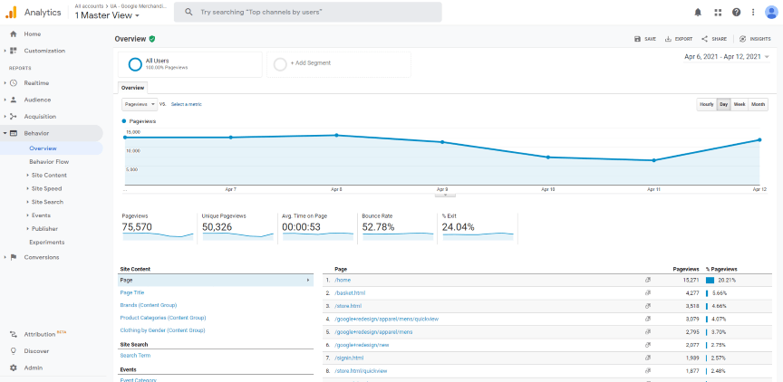Open the three-dot more options menu

pyautogui.click(x=753, y=13)
